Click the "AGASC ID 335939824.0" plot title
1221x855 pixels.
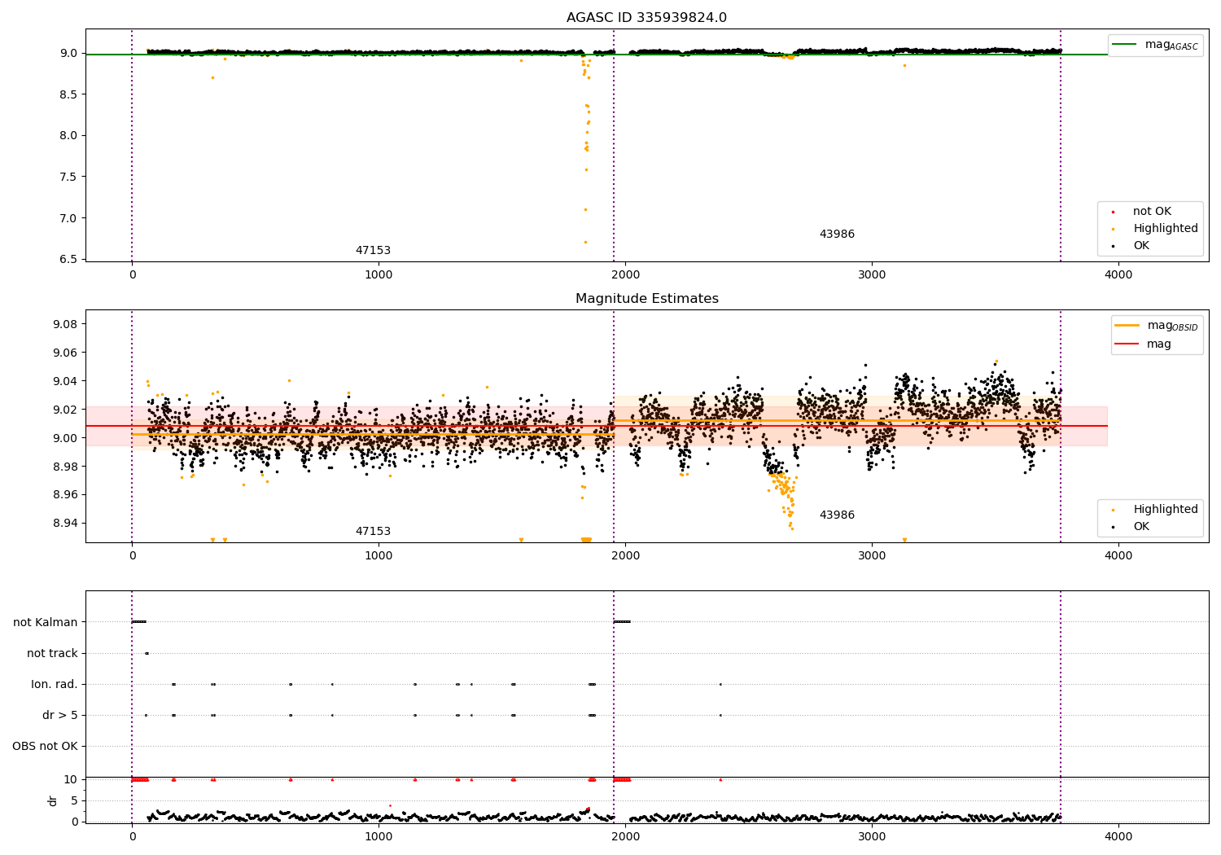click(x=646, y=18)
